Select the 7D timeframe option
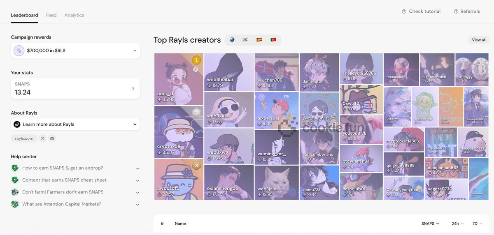 [x=477, y=223]
